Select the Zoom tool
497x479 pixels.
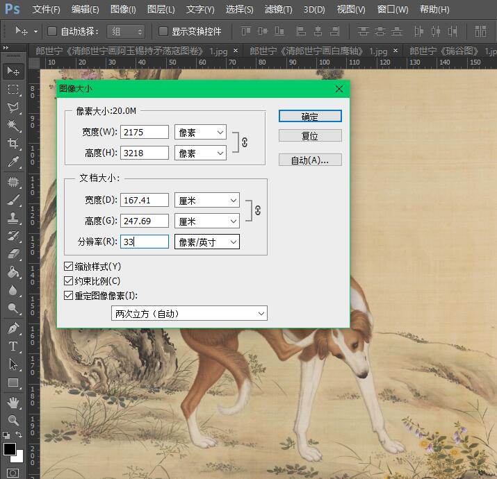pos(13,421)
